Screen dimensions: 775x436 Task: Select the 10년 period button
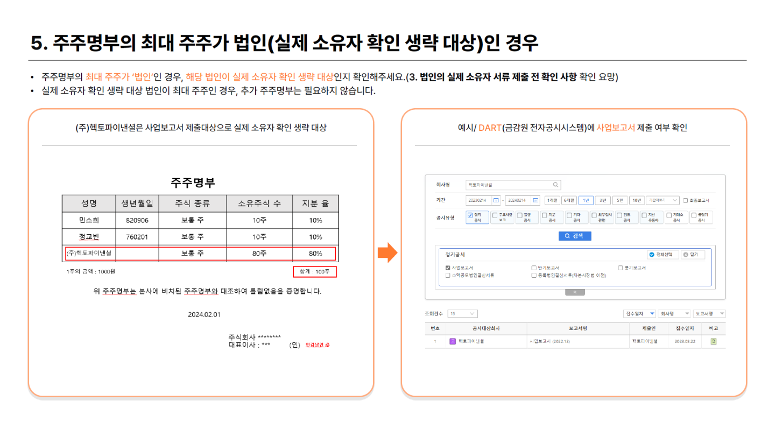(x=637, y=200)
